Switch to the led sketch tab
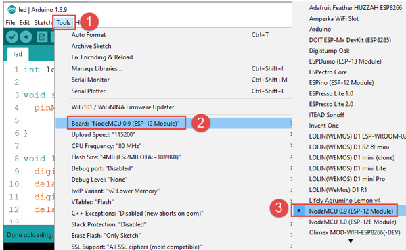 [x=18, y=54]
